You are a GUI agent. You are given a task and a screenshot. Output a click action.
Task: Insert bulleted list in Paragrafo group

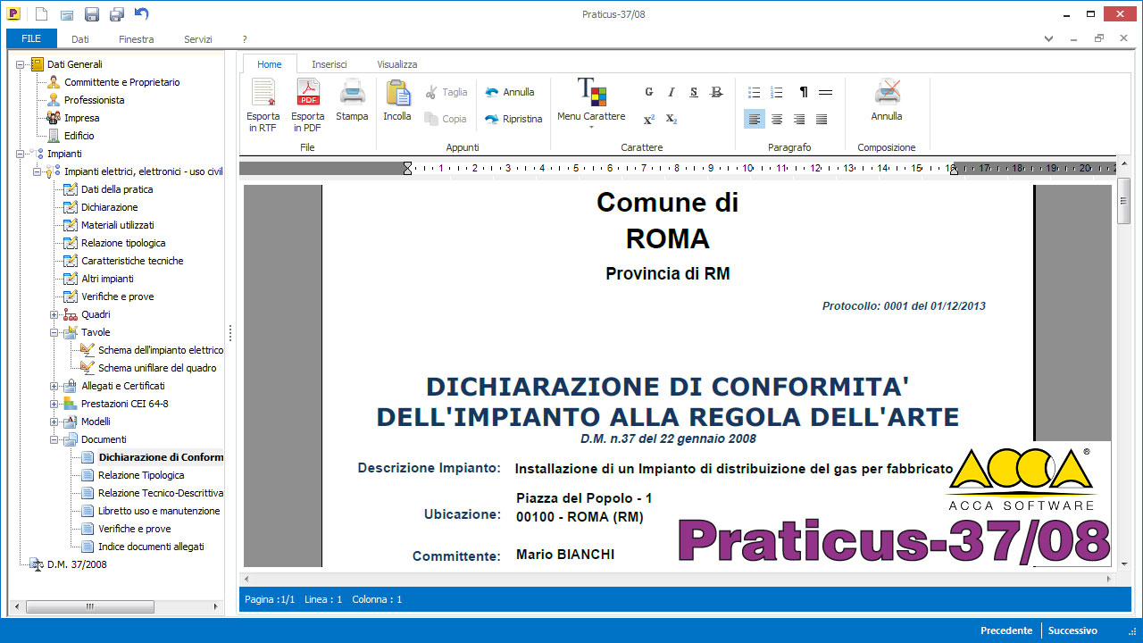click(x=754, y=92)
